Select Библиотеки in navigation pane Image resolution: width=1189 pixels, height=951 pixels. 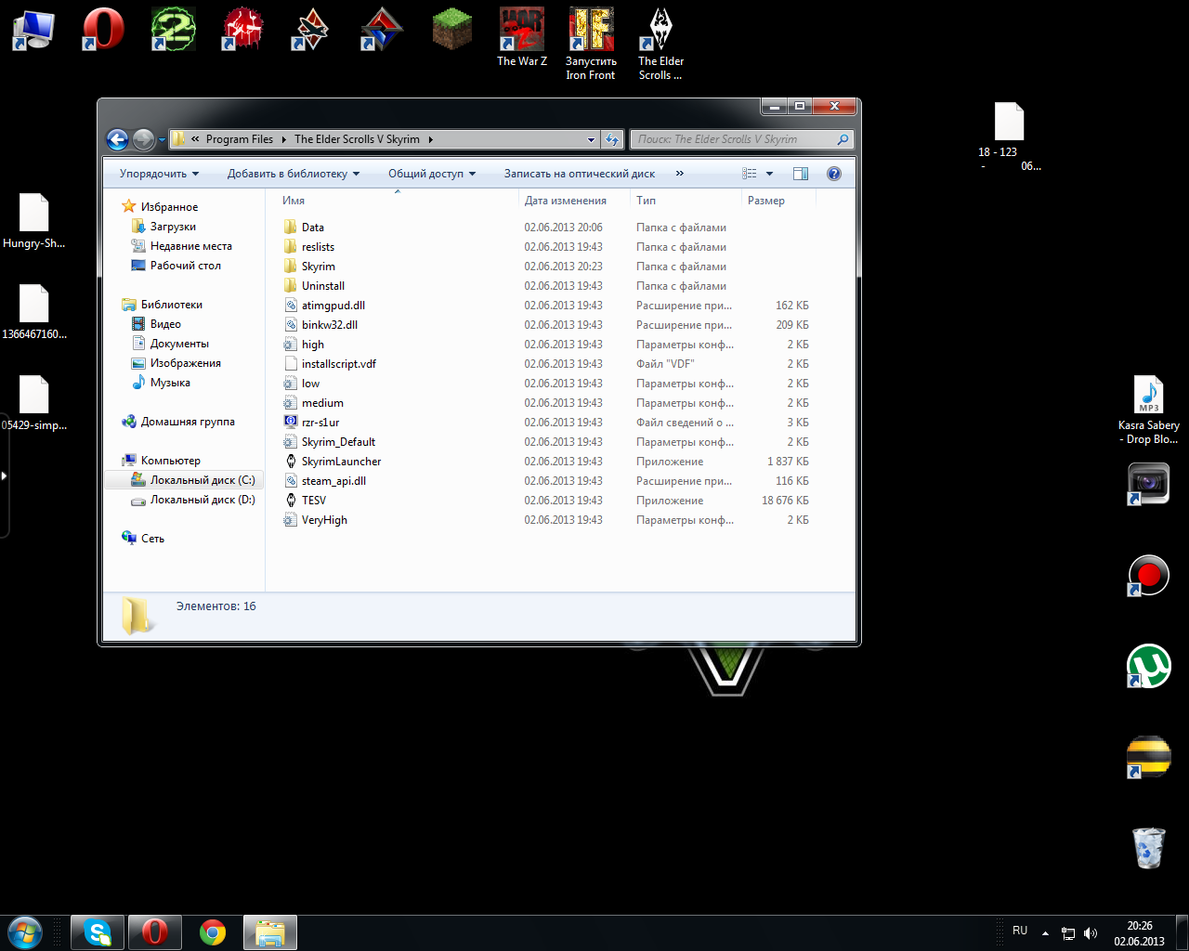tap(171, 305)
